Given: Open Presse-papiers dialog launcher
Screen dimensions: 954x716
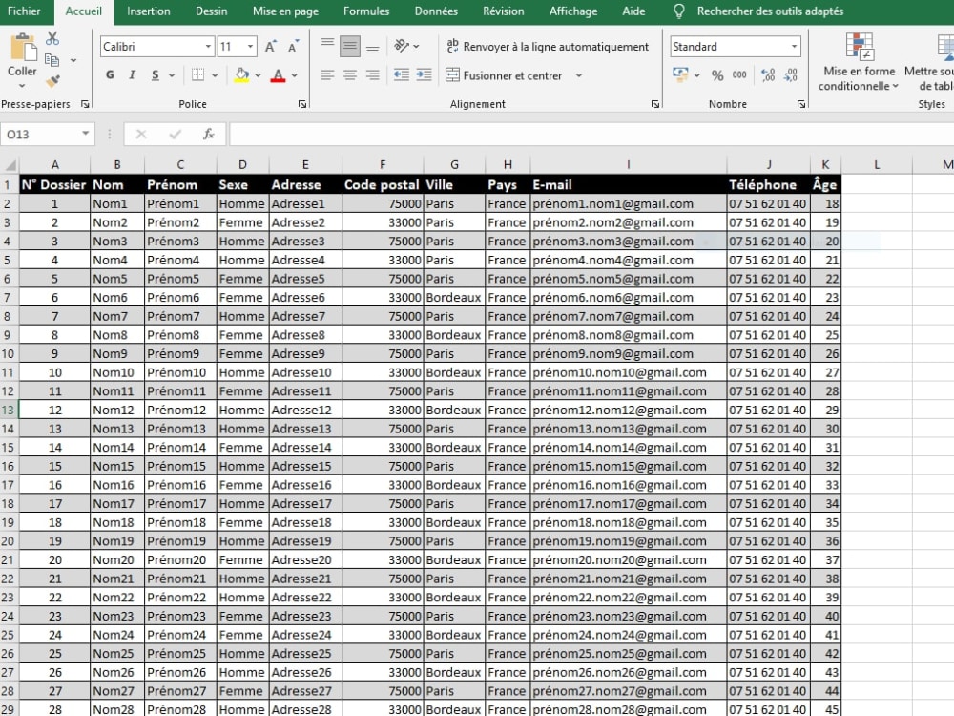Looking at the screenshot, I should 85,104.
